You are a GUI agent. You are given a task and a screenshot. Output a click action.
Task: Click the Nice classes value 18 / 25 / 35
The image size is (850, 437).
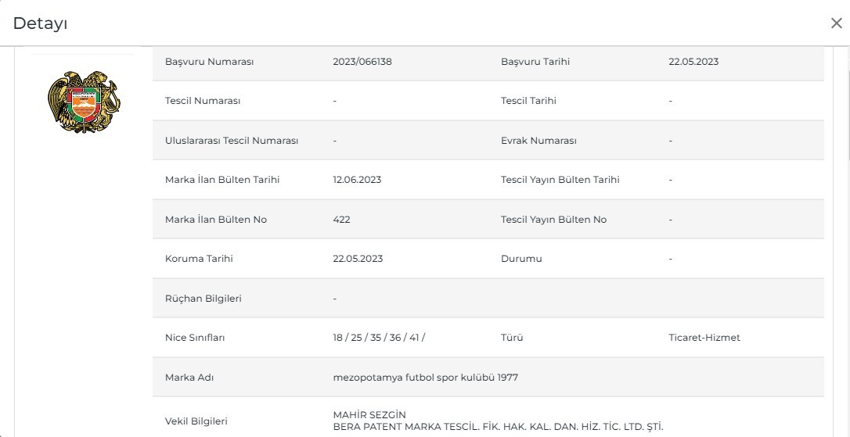coord(379,338)
